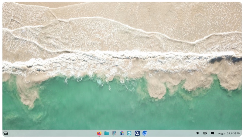Image resolution: width=243 pixels, height=139 pixels.
Task: Open the dark blue Mattermost icon
Action: pyautogui.click(x=137, y=133)
